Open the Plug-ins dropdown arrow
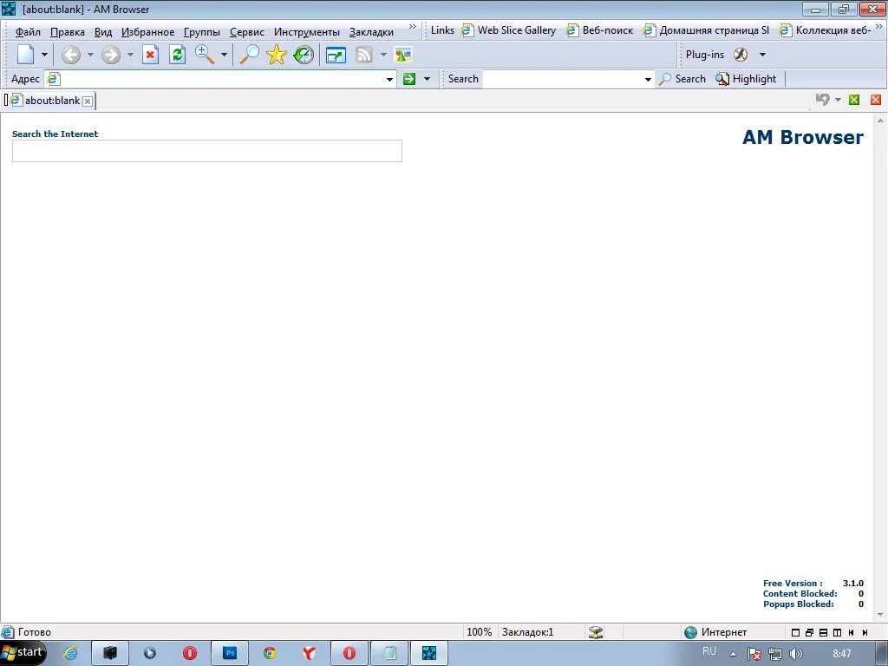The height and width of the screenshot is (666, 888). [762, 55]
